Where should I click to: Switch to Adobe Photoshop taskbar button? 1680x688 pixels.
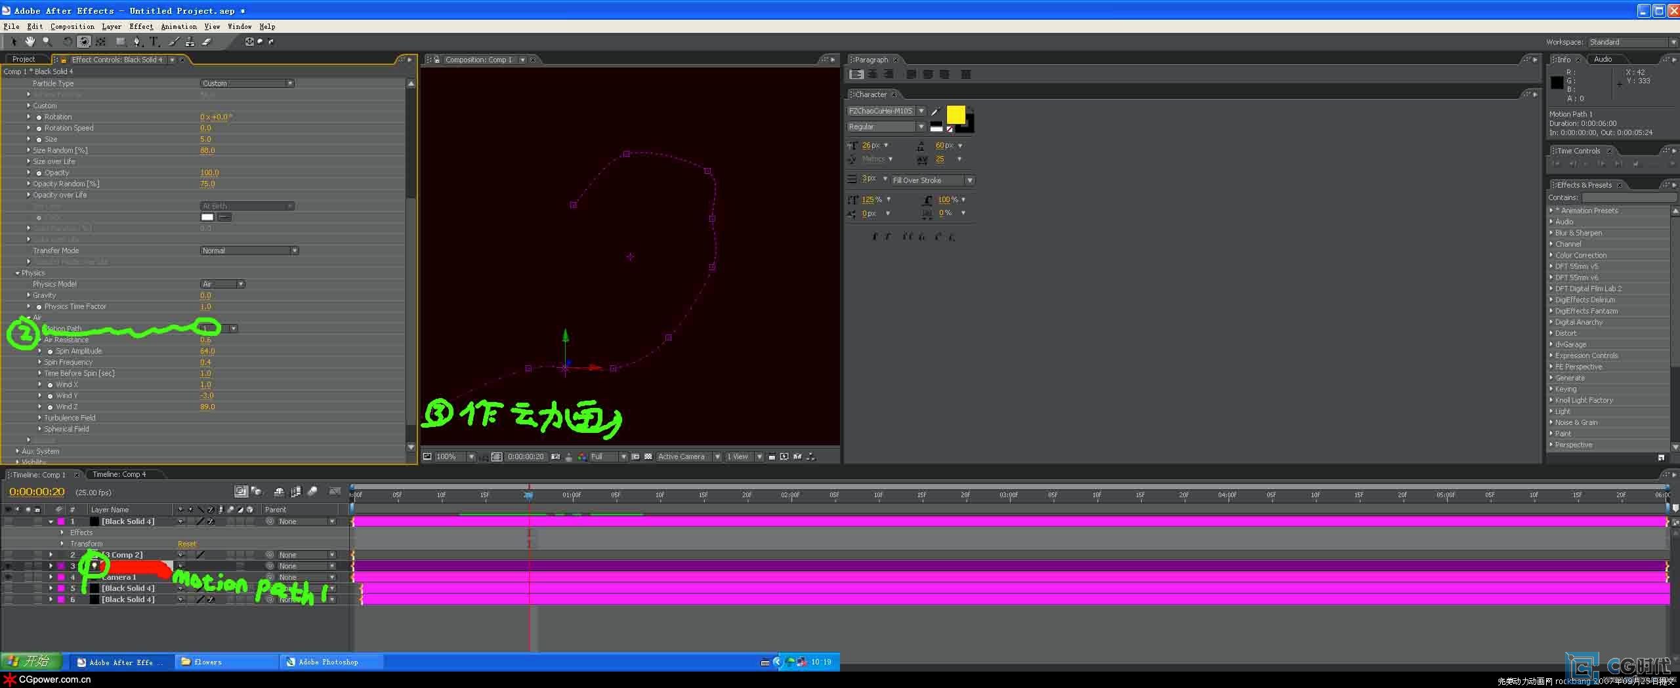pos(331,662)
